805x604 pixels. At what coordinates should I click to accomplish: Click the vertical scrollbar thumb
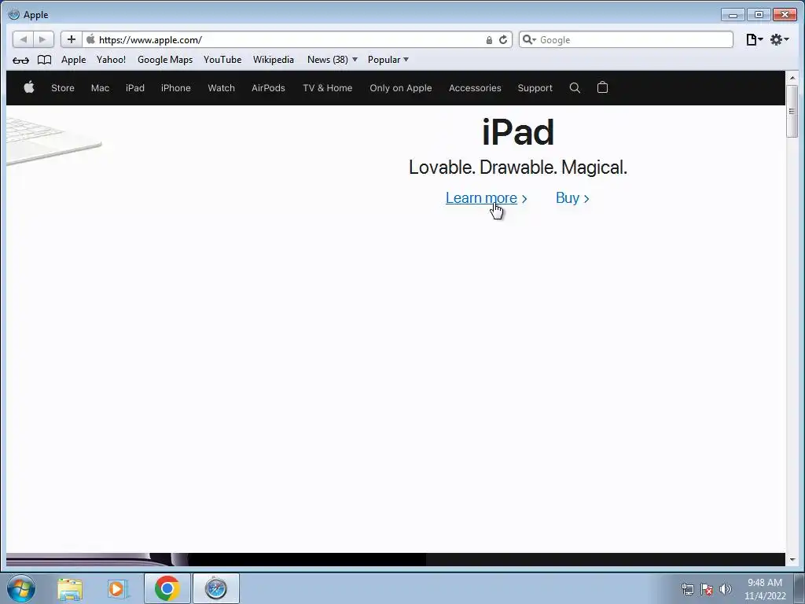click(792, 111)
